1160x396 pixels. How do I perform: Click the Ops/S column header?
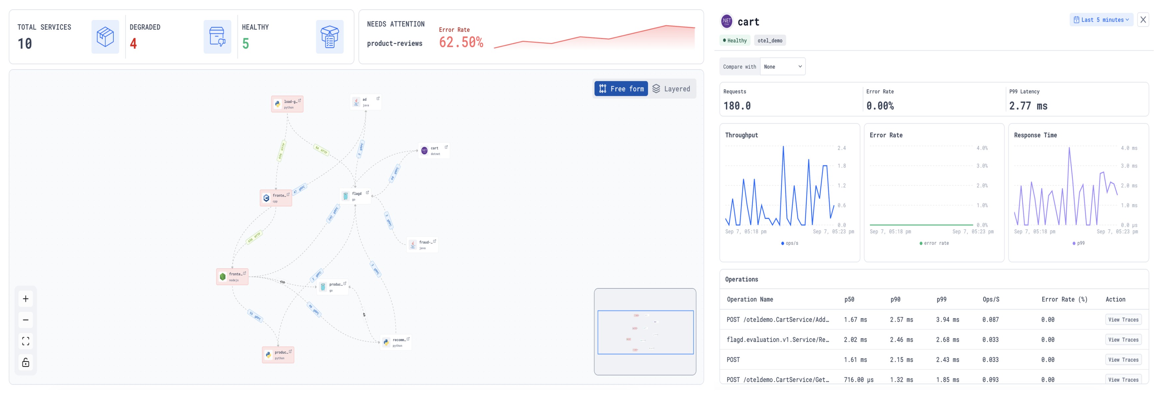991,300
